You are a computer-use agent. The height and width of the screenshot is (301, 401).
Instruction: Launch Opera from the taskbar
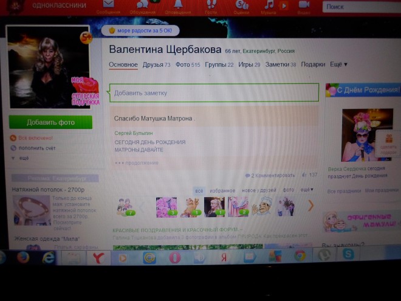[175, 257]
